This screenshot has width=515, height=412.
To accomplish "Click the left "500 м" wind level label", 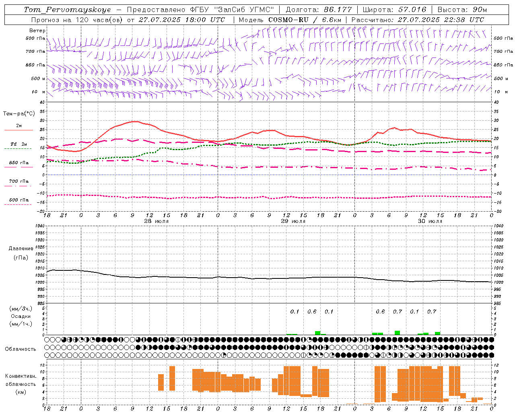I will (x=38, y=78).
